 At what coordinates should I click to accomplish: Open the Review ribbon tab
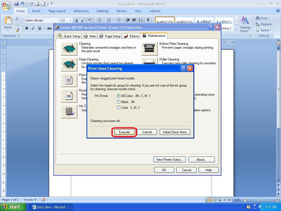122,11
